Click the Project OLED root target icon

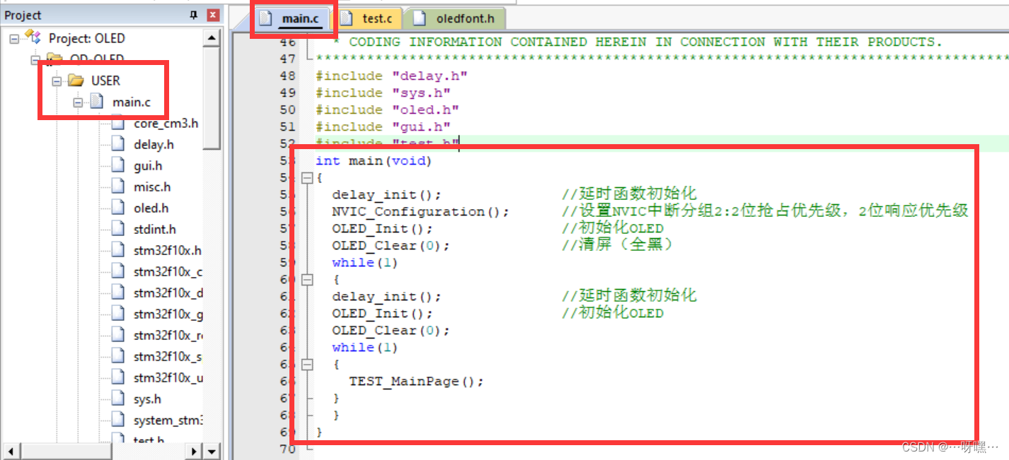click(x=33, y=37)
